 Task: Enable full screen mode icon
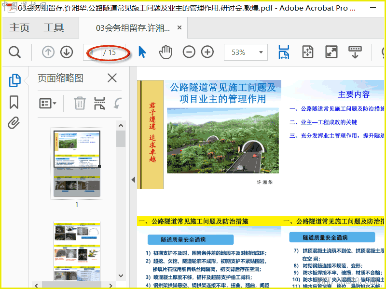(x=331, y=53)
